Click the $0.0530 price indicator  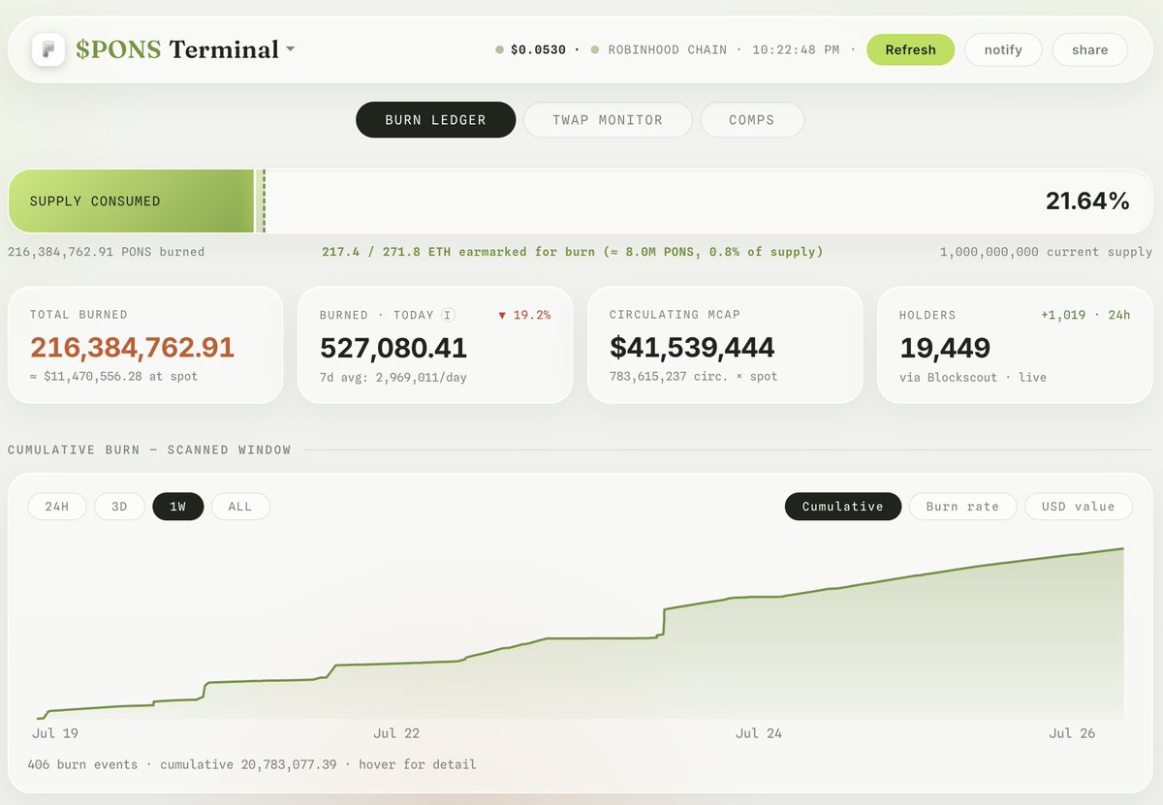pos(538,49)
